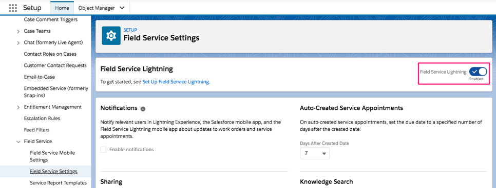Expand the Chat (formerly Live Agent) node
The image size is (496, 188).
(x=18, y=43)
